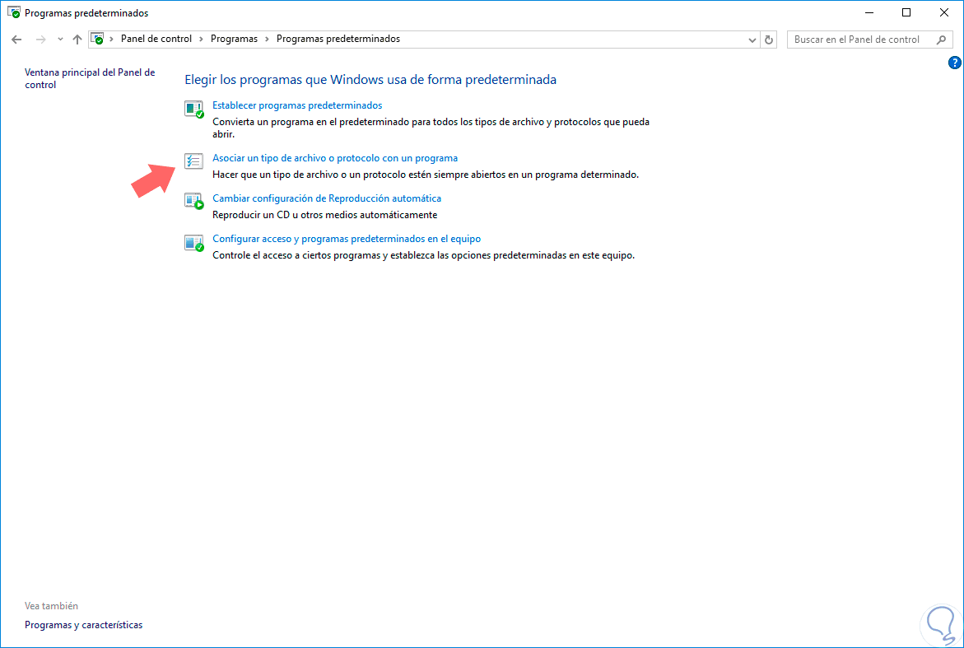
Task: Expand the address bar history dropdown
Action: pos(752,40)
